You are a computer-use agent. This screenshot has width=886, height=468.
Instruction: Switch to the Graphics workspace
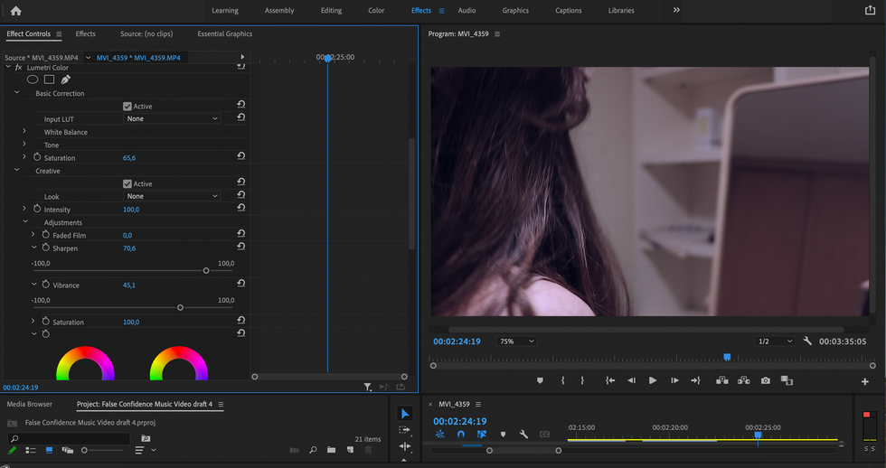point(515,10)
